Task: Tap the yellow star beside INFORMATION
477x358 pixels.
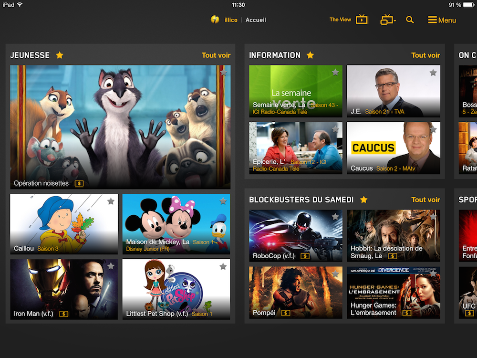Action: click(310, 55)
